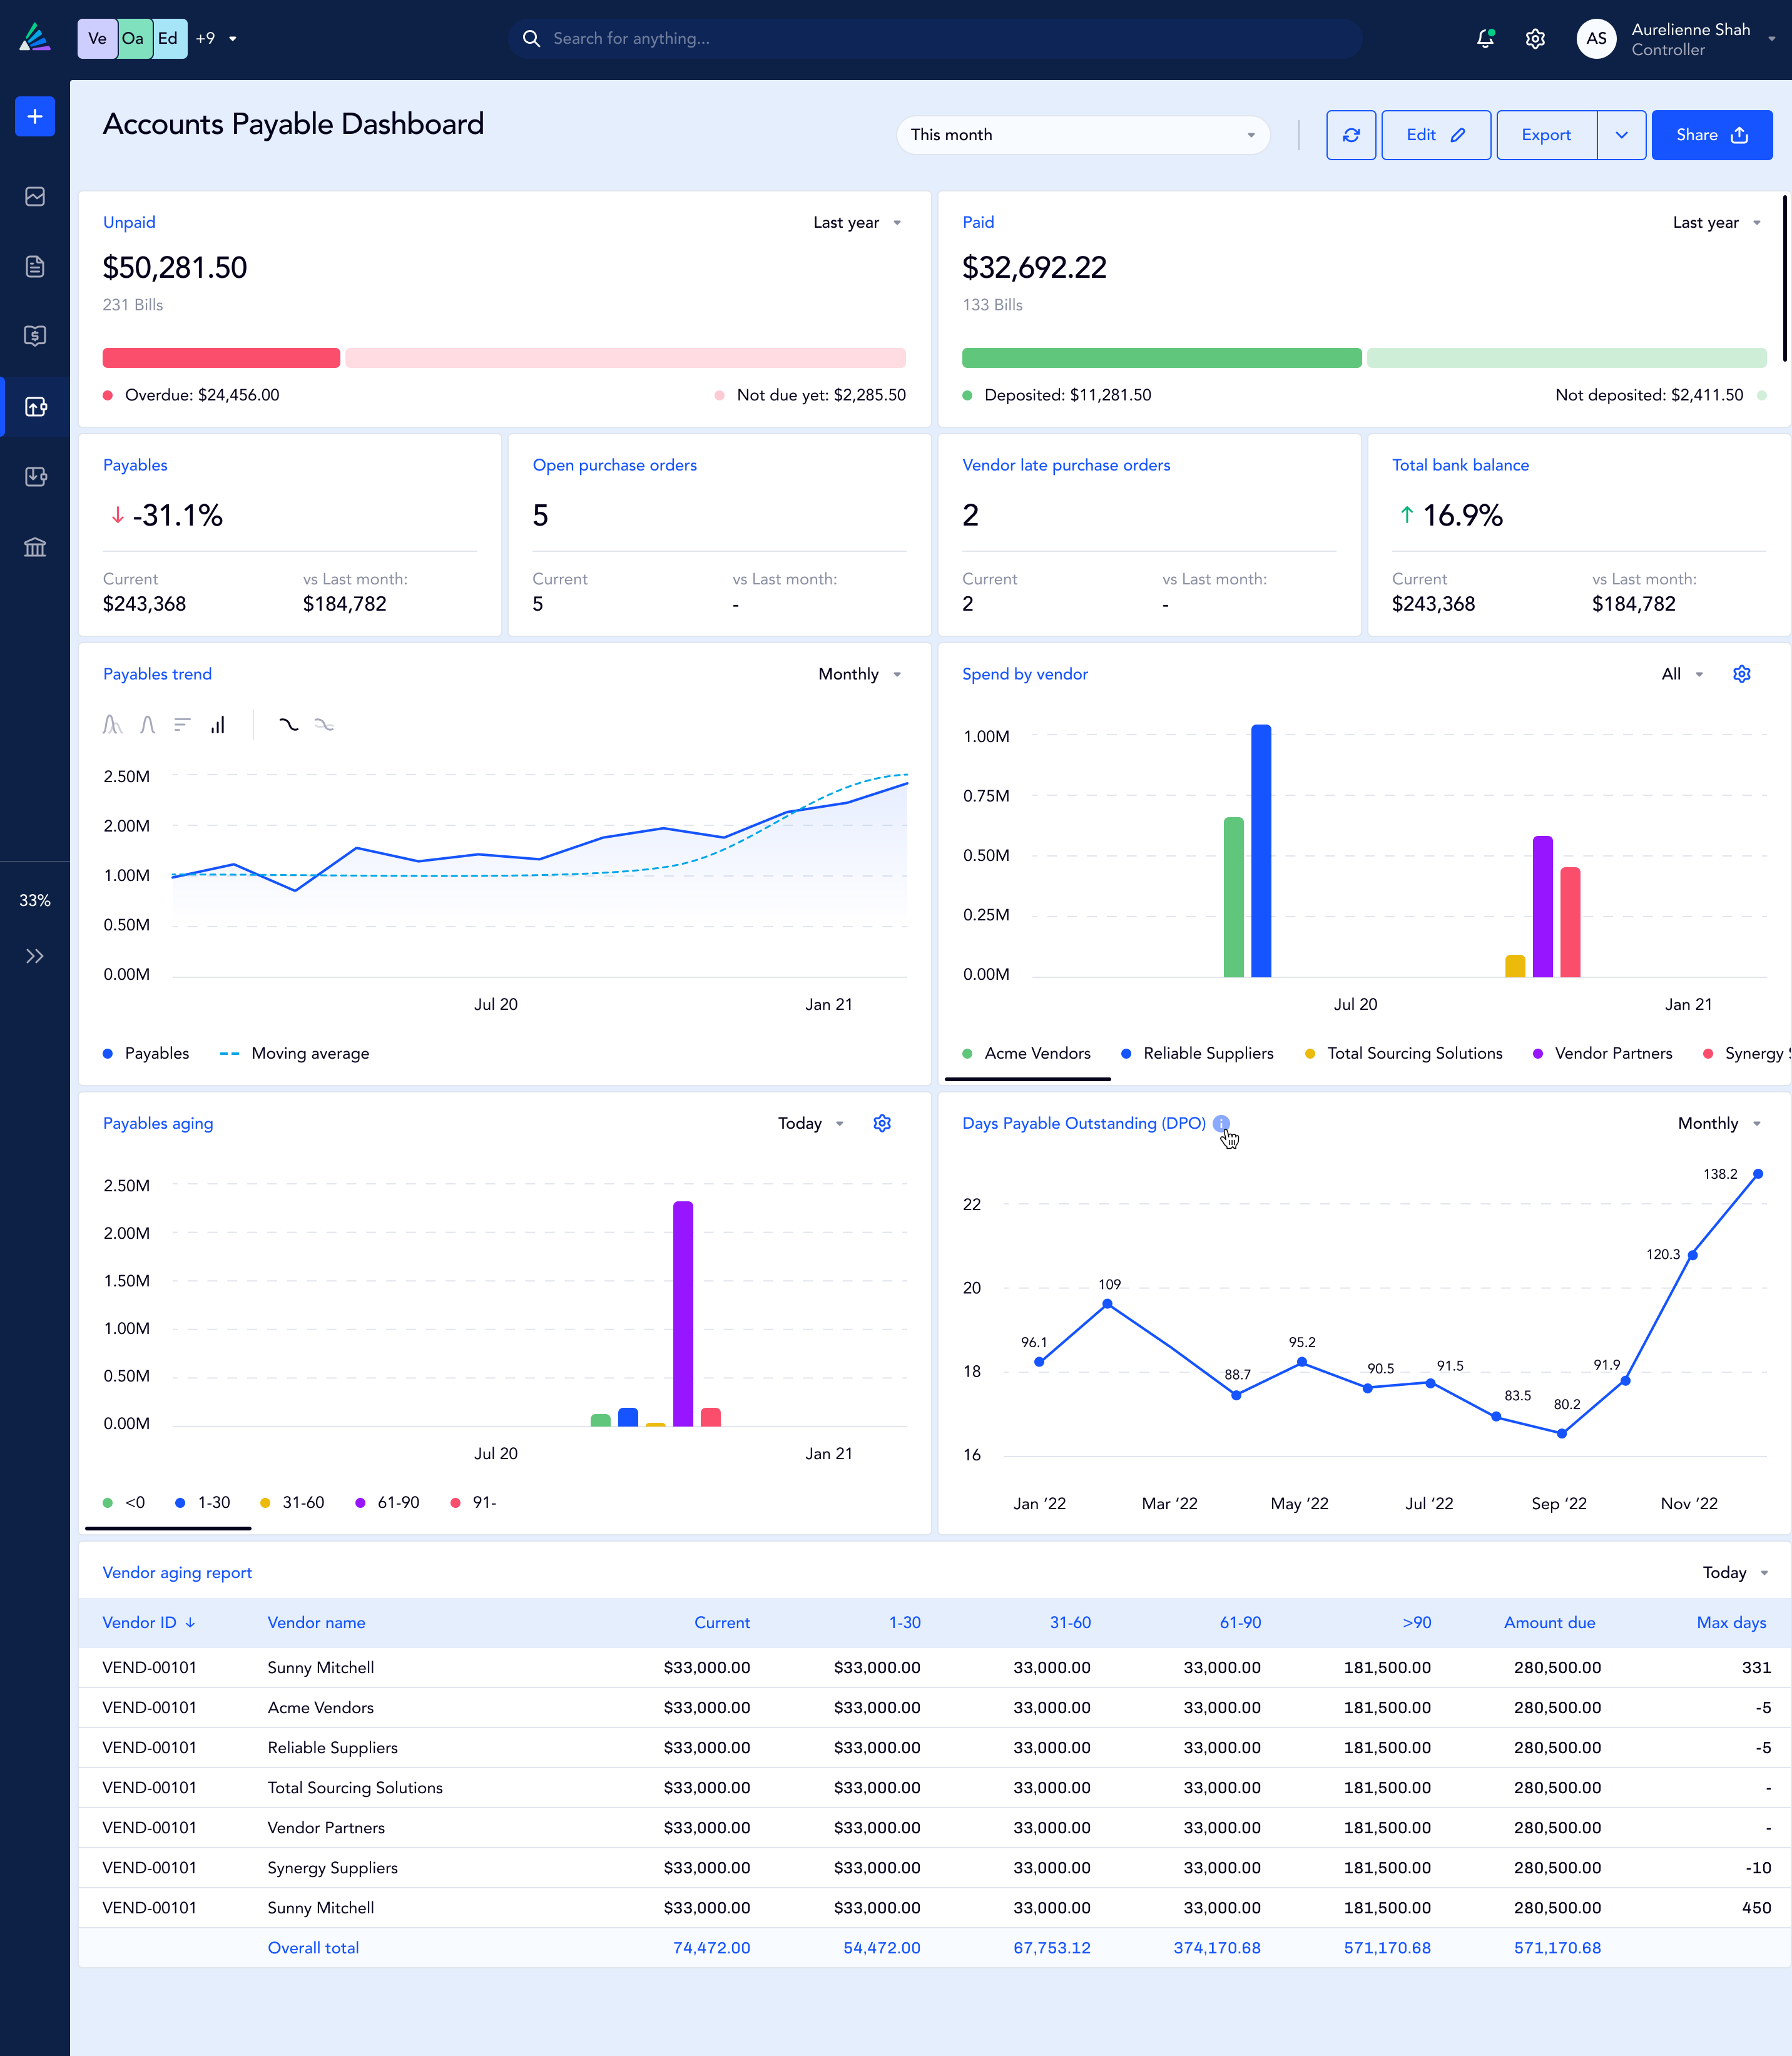Image resolution: width=1792 pixels, height=2056 pixels.
Task: Toggle single smooth line style in Payables trend
Action: tap(289, 725)
